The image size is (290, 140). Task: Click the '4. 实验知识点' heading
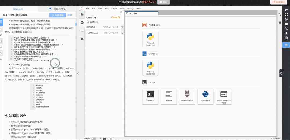click(16, 115)
